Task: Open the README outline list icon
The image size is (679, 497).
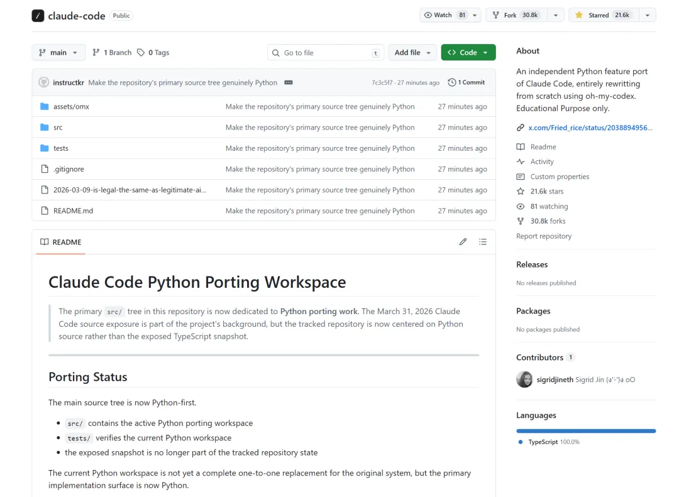Action: tap(483, 242)
